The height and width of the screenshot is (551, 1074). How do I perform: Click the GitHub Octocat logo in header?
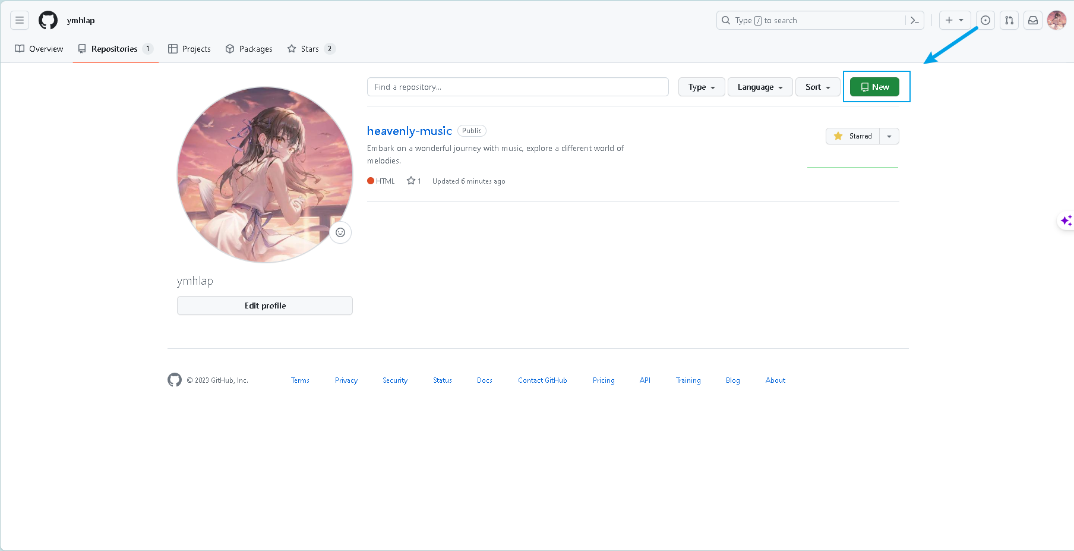[x=48, y=20]
